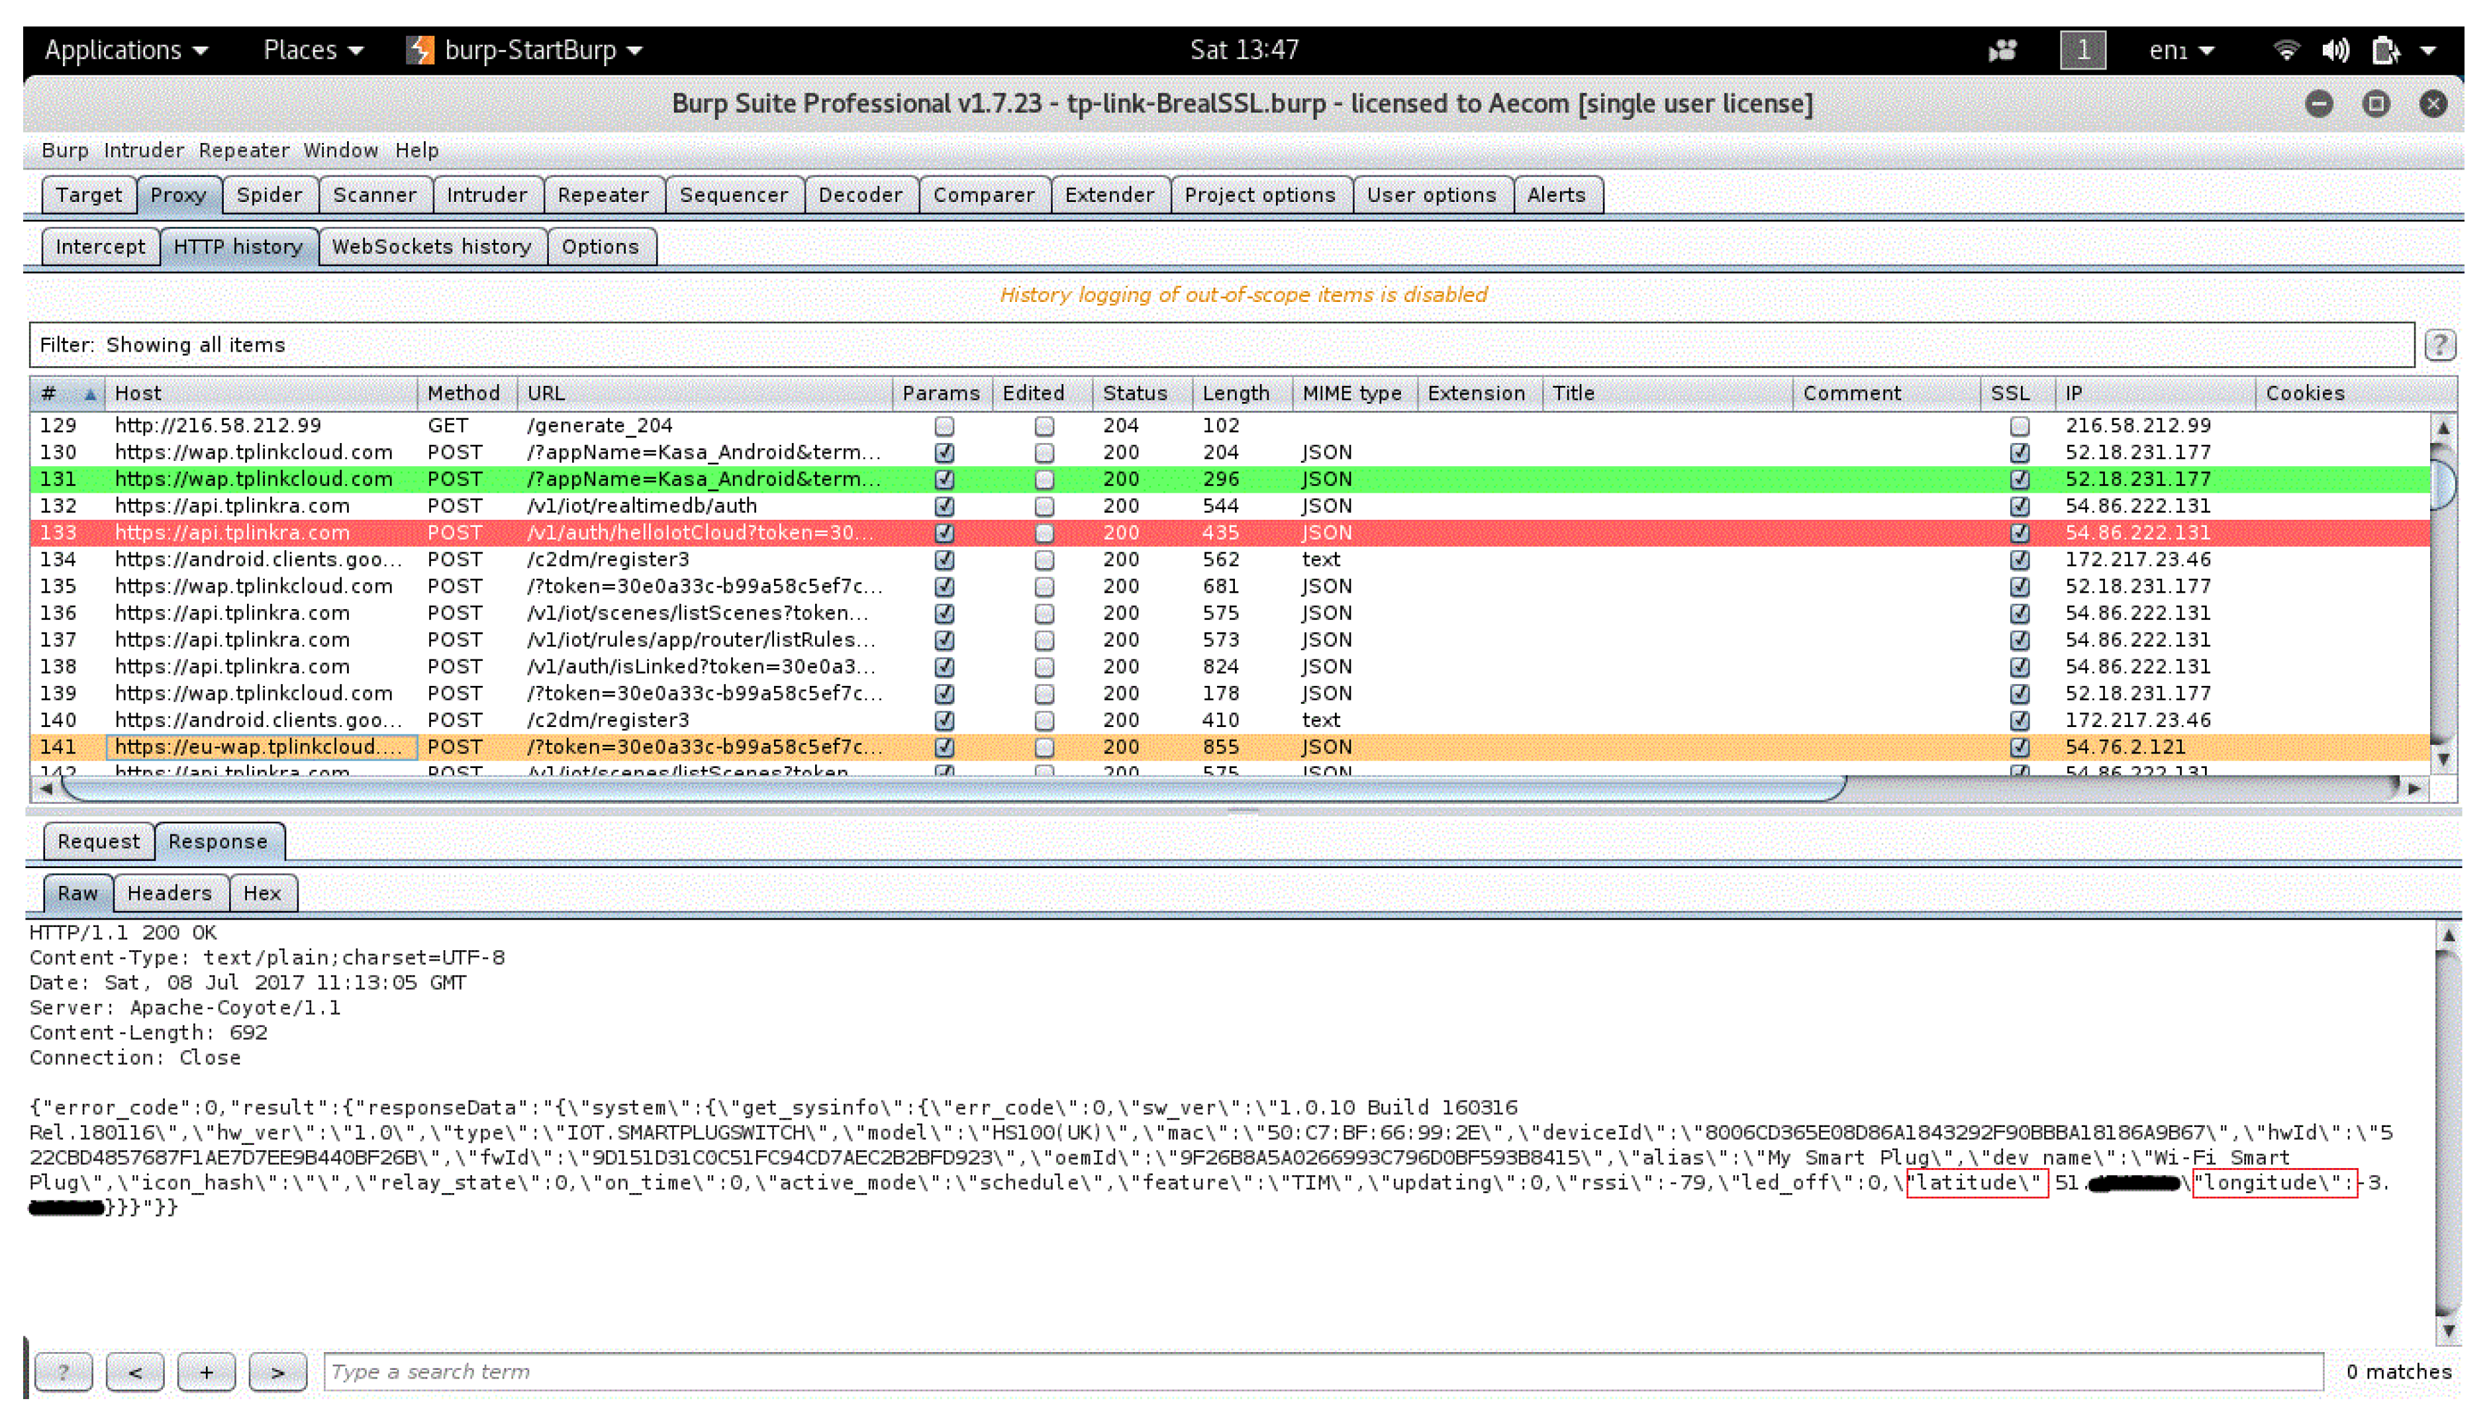Sort history by Length column header
This screenshot has height=1413, width=2491.
pyautogui.click(x=1236, y=393)
